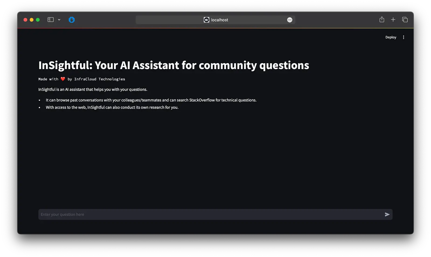Image resolution: width=431 pixels, height=257 pixels.
Task: Open the page options ellipsis in address bar
Action: click(290, 20)
